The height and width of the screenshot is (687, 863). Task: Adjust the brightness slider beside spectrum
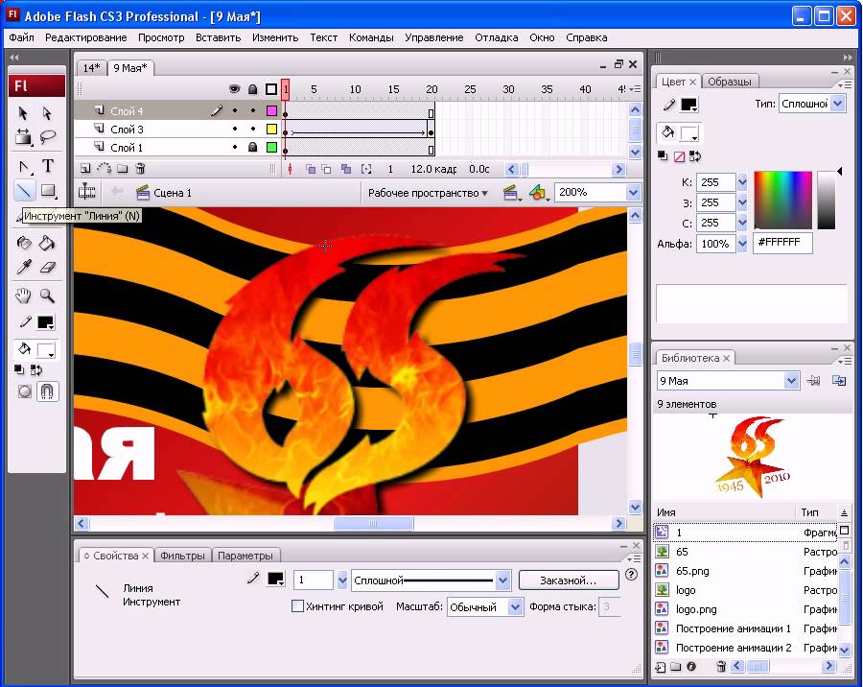(x=826, y=200)
